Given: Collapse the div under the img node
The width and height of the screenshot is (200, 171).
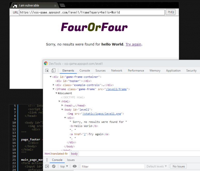Looking at the screenshot, I should [x=65, y=118].
